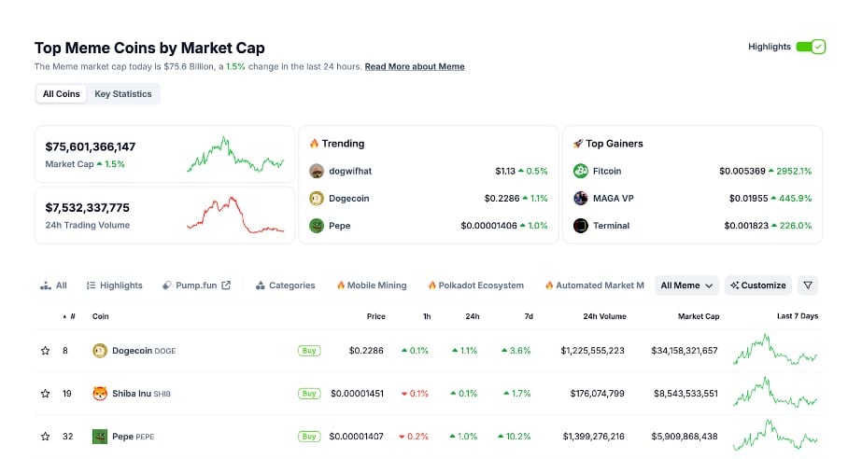Click the Pepe frog icon in table

(100, 437)
